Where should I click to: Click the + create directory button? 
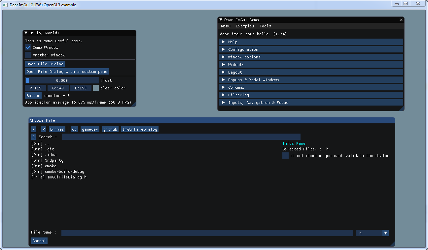tap(33, 129)
